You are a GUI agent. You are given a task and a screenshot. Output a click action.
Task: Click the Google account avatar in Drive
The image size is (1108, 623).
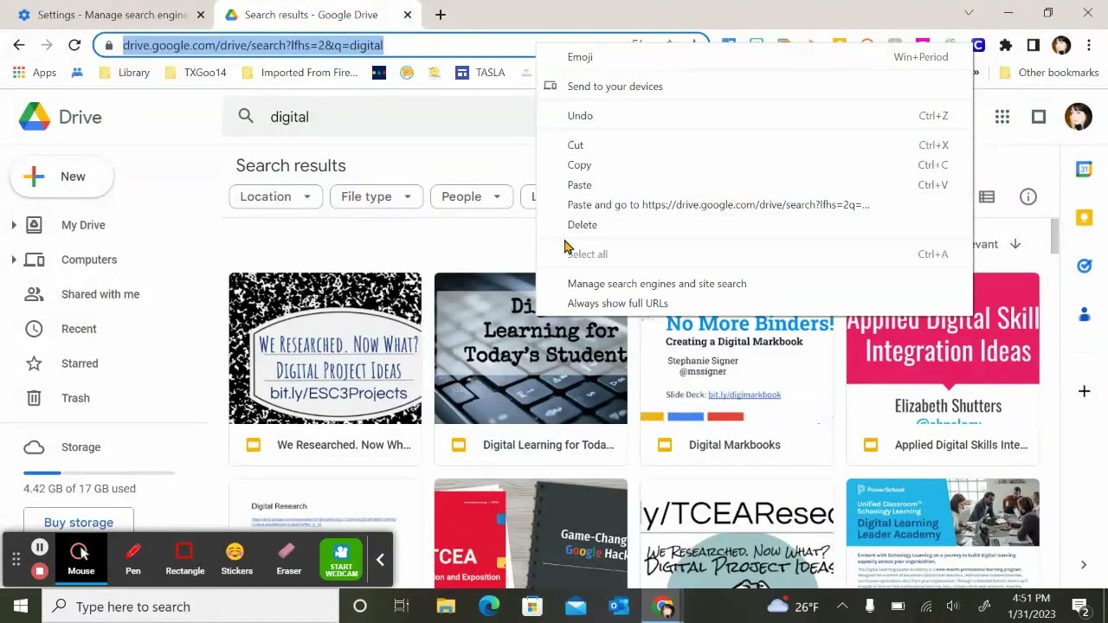(x=1079, y=117)
